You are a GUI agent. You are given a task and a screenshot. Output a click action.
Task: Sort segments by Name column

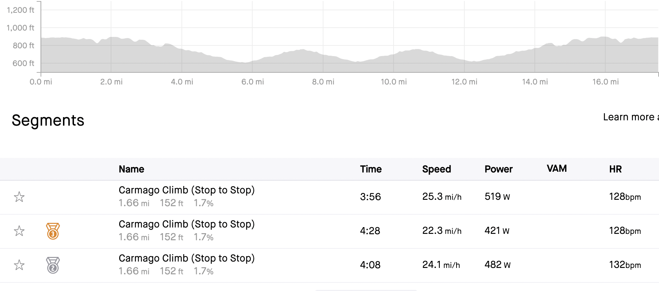click(x=131, y=169)
